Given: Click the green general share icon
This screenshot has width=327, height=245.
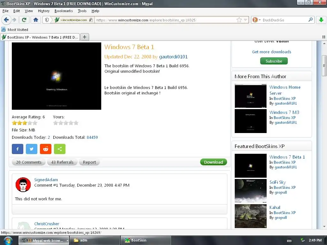Looking at the screenshot, I should (x=60, y=149).
